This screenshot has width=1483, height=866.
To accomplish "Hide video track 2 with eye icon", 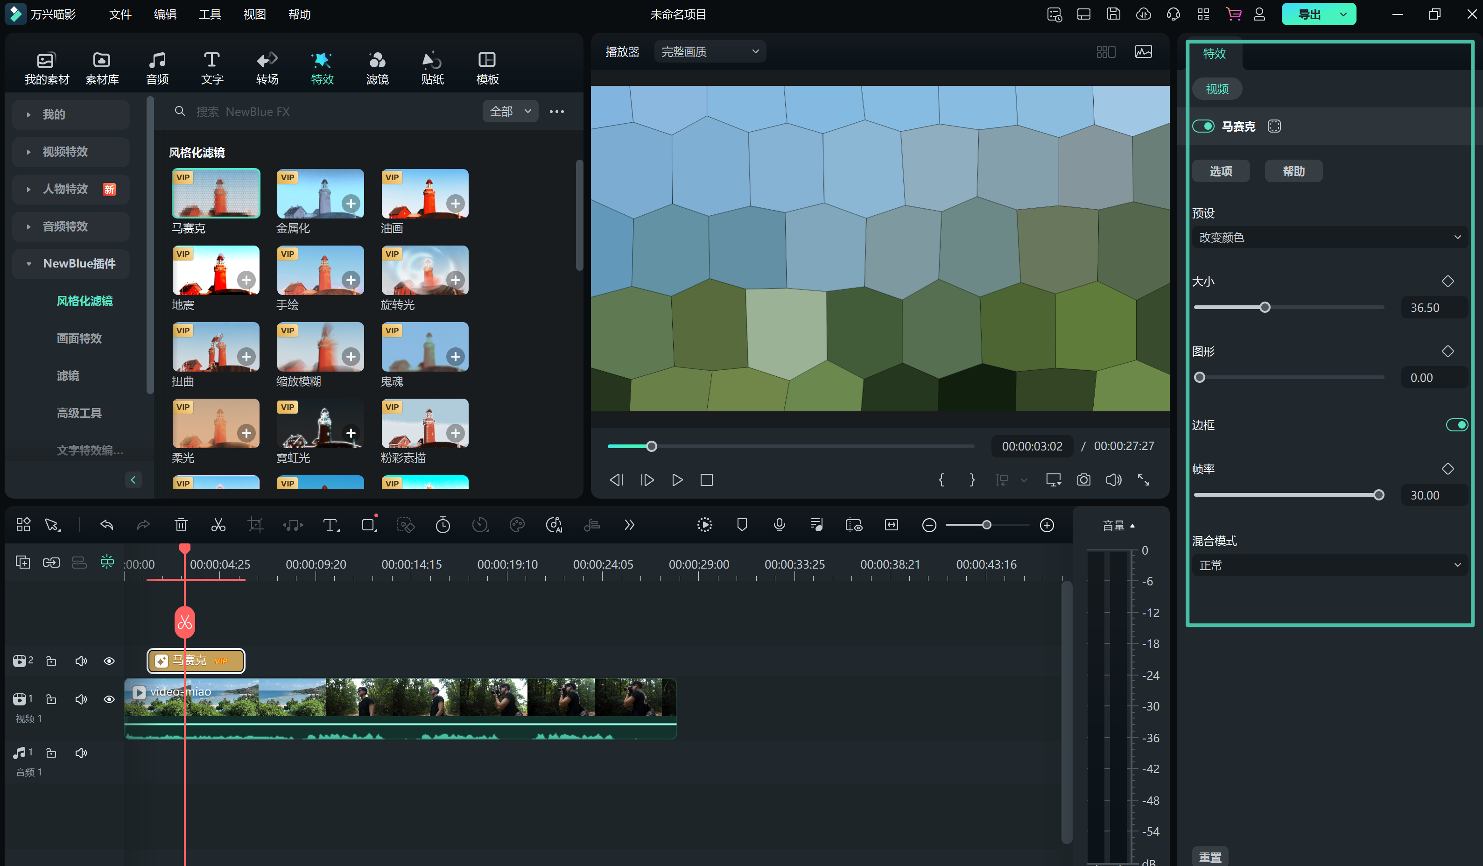I will 109,661.
